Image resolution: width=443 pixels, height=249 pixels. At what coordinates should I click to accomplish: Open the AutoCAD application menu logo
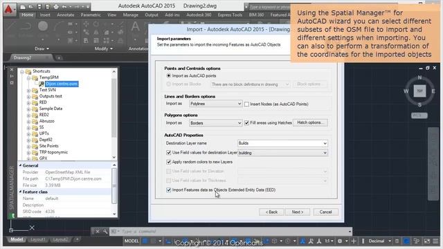point(10,9)
